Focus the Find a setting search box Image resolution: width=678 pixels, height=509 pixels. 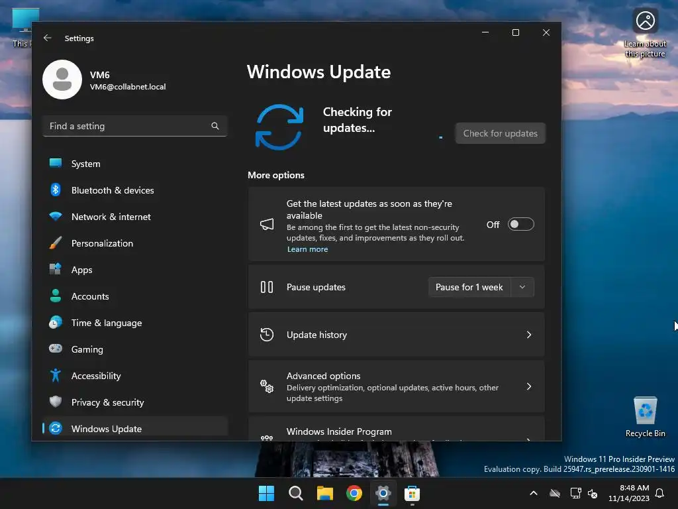tap(135, 126)
